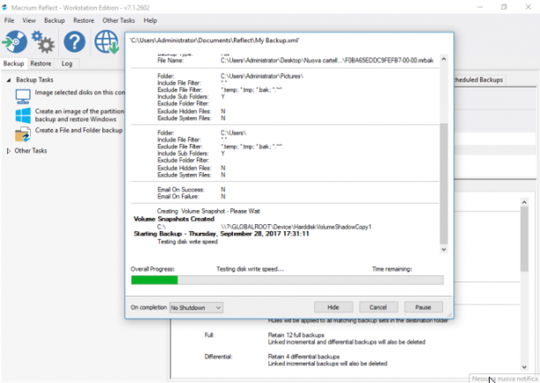Screen dimensions: 540x383
Task: Click the 'Retain 4 differential backups' text
Action: coord(304,357)
